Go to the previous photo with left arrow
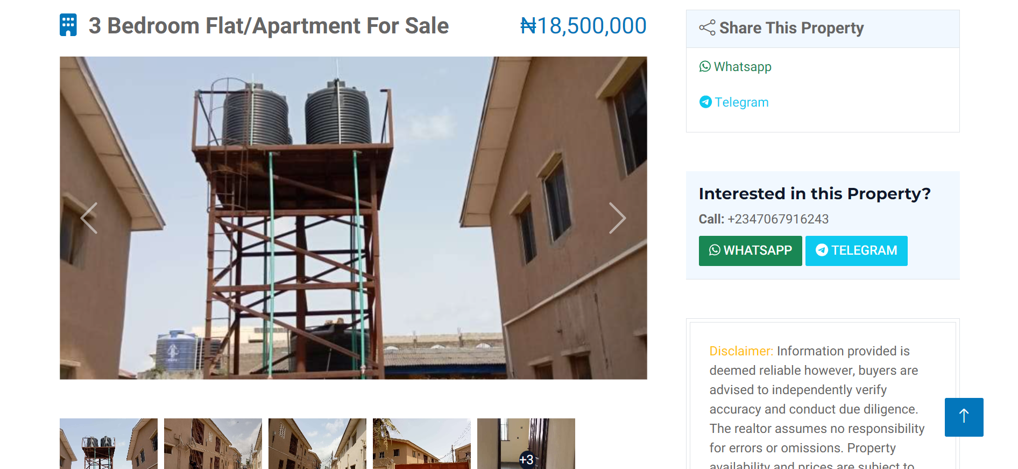Image resolution: width=1018 pixels, height=469 pixels. click(x=89, y=218)
